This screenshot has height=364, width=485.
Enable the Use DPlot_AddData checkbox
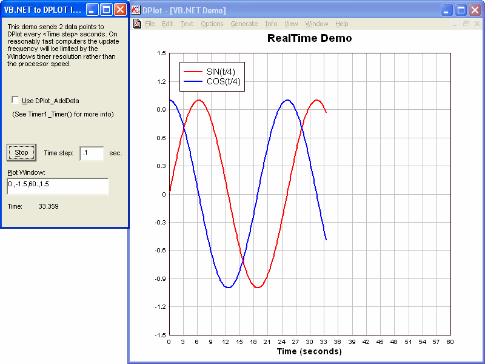pos(15,101)
